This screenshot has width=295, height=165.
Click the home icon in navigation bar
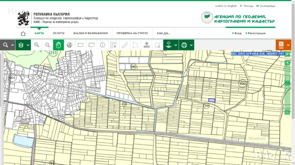[23, 33]
